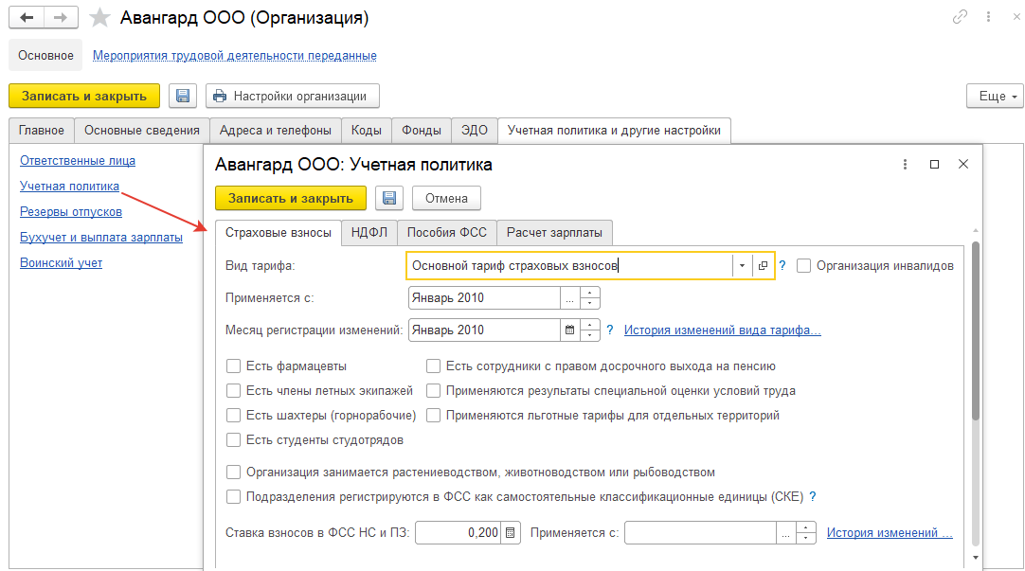Open calculator for ФСС НС и ПЗ rate
Screen dimensions: 1025x571
(511, 532)
